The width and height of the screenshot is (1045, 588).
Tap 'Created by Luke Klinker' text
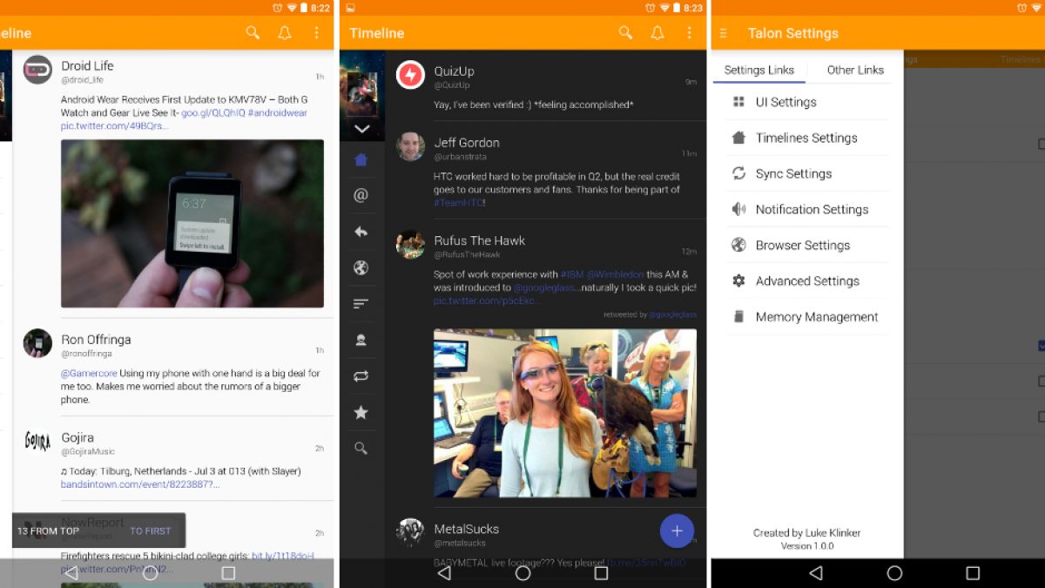pyautogui.click(x=807, y=533)
